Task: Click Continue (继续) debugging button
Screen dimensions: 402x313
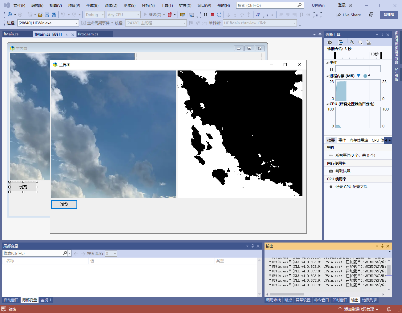Action: (x=152, y=14)
